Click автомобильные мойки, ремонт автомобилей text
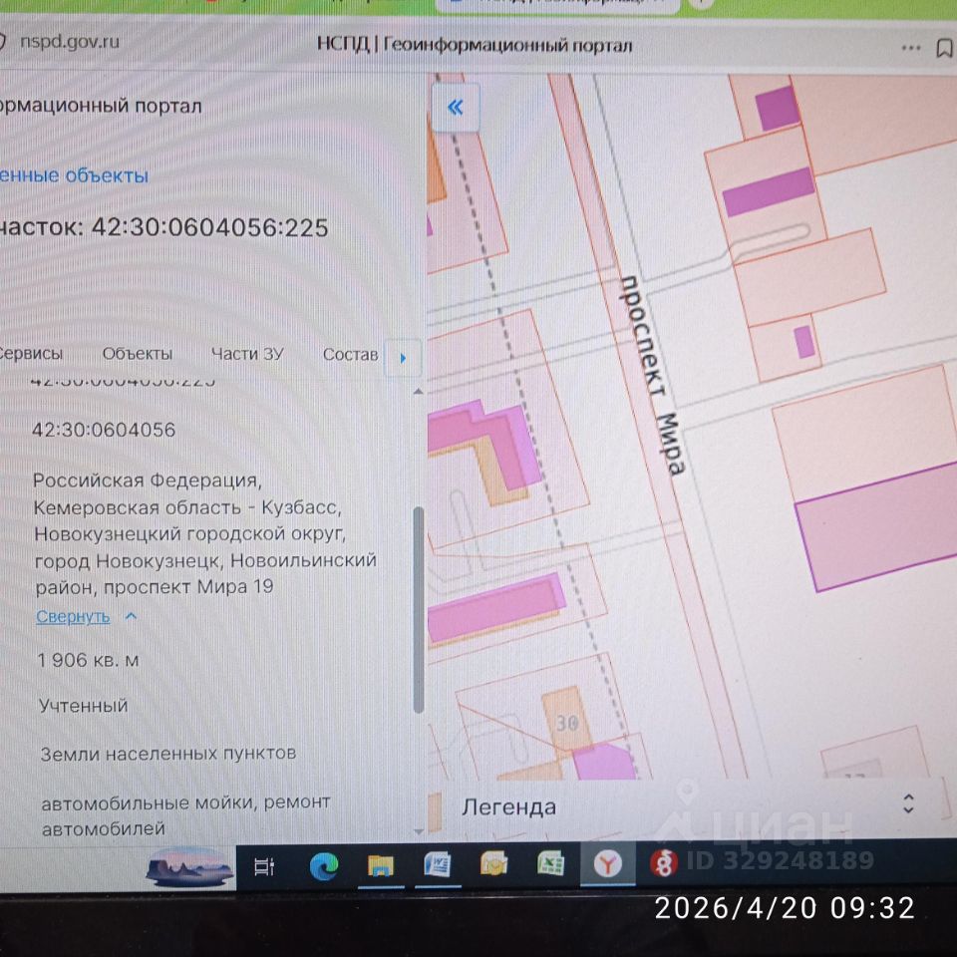The image size is (957, 957). 185,815
